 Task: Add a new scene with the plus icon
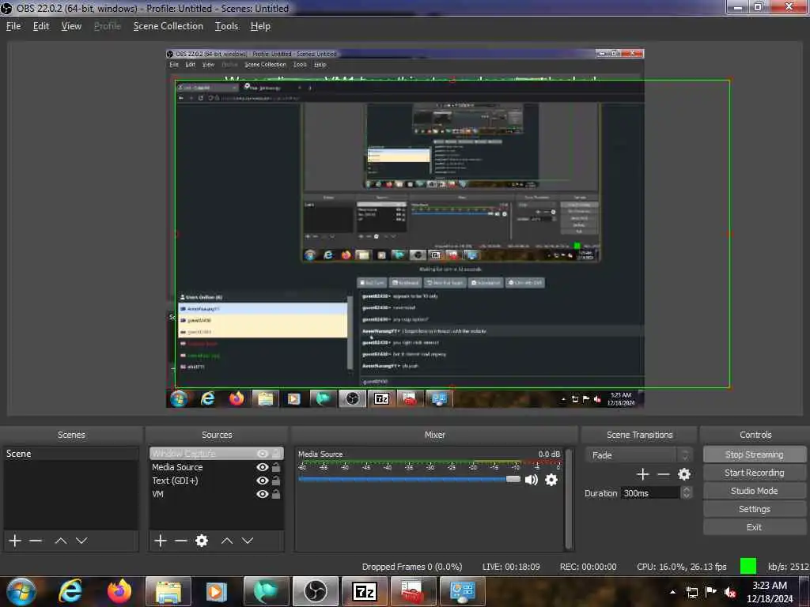click(x=15, y=541)
